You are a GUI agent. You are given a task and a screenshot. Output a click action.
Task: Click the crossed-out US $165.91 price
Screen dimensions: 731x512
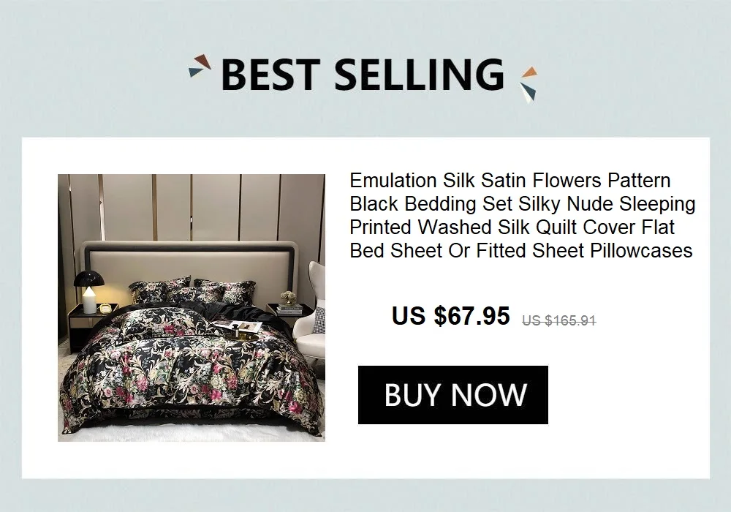point(558,320)
